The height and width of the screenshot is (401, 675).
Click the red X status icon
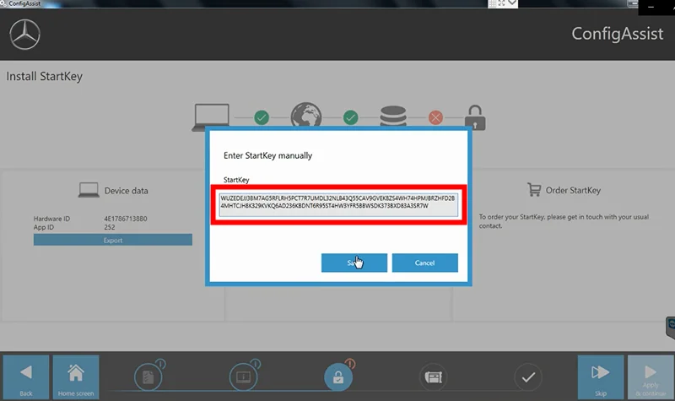435,117
